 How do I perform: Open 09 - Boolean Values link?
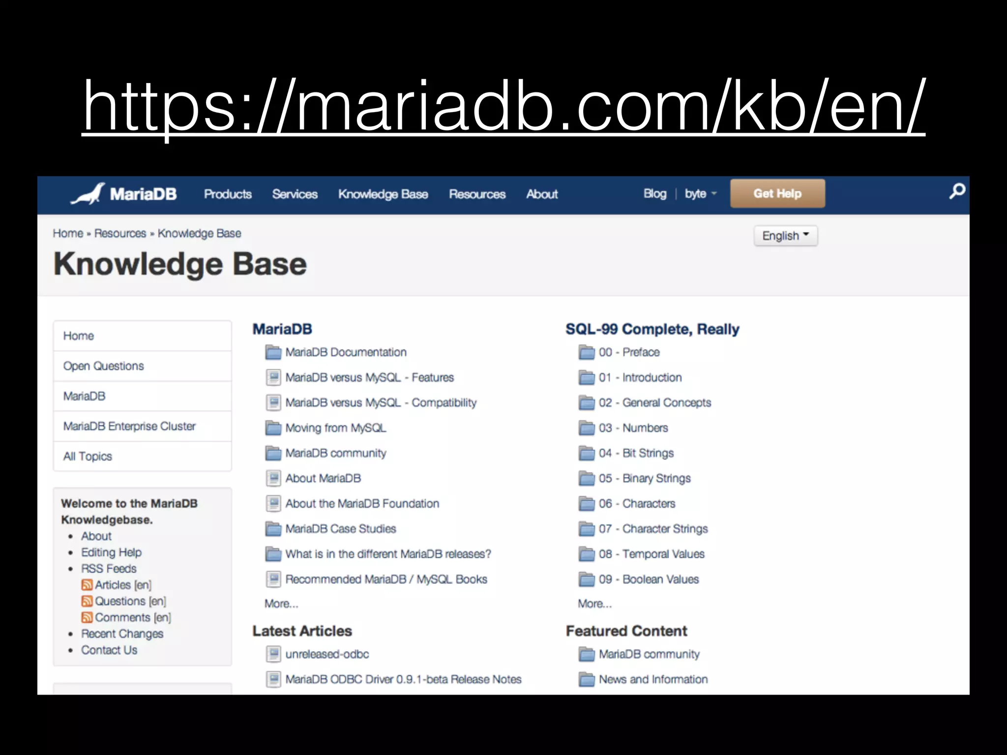pyautogui.click(x=649, y=579)
